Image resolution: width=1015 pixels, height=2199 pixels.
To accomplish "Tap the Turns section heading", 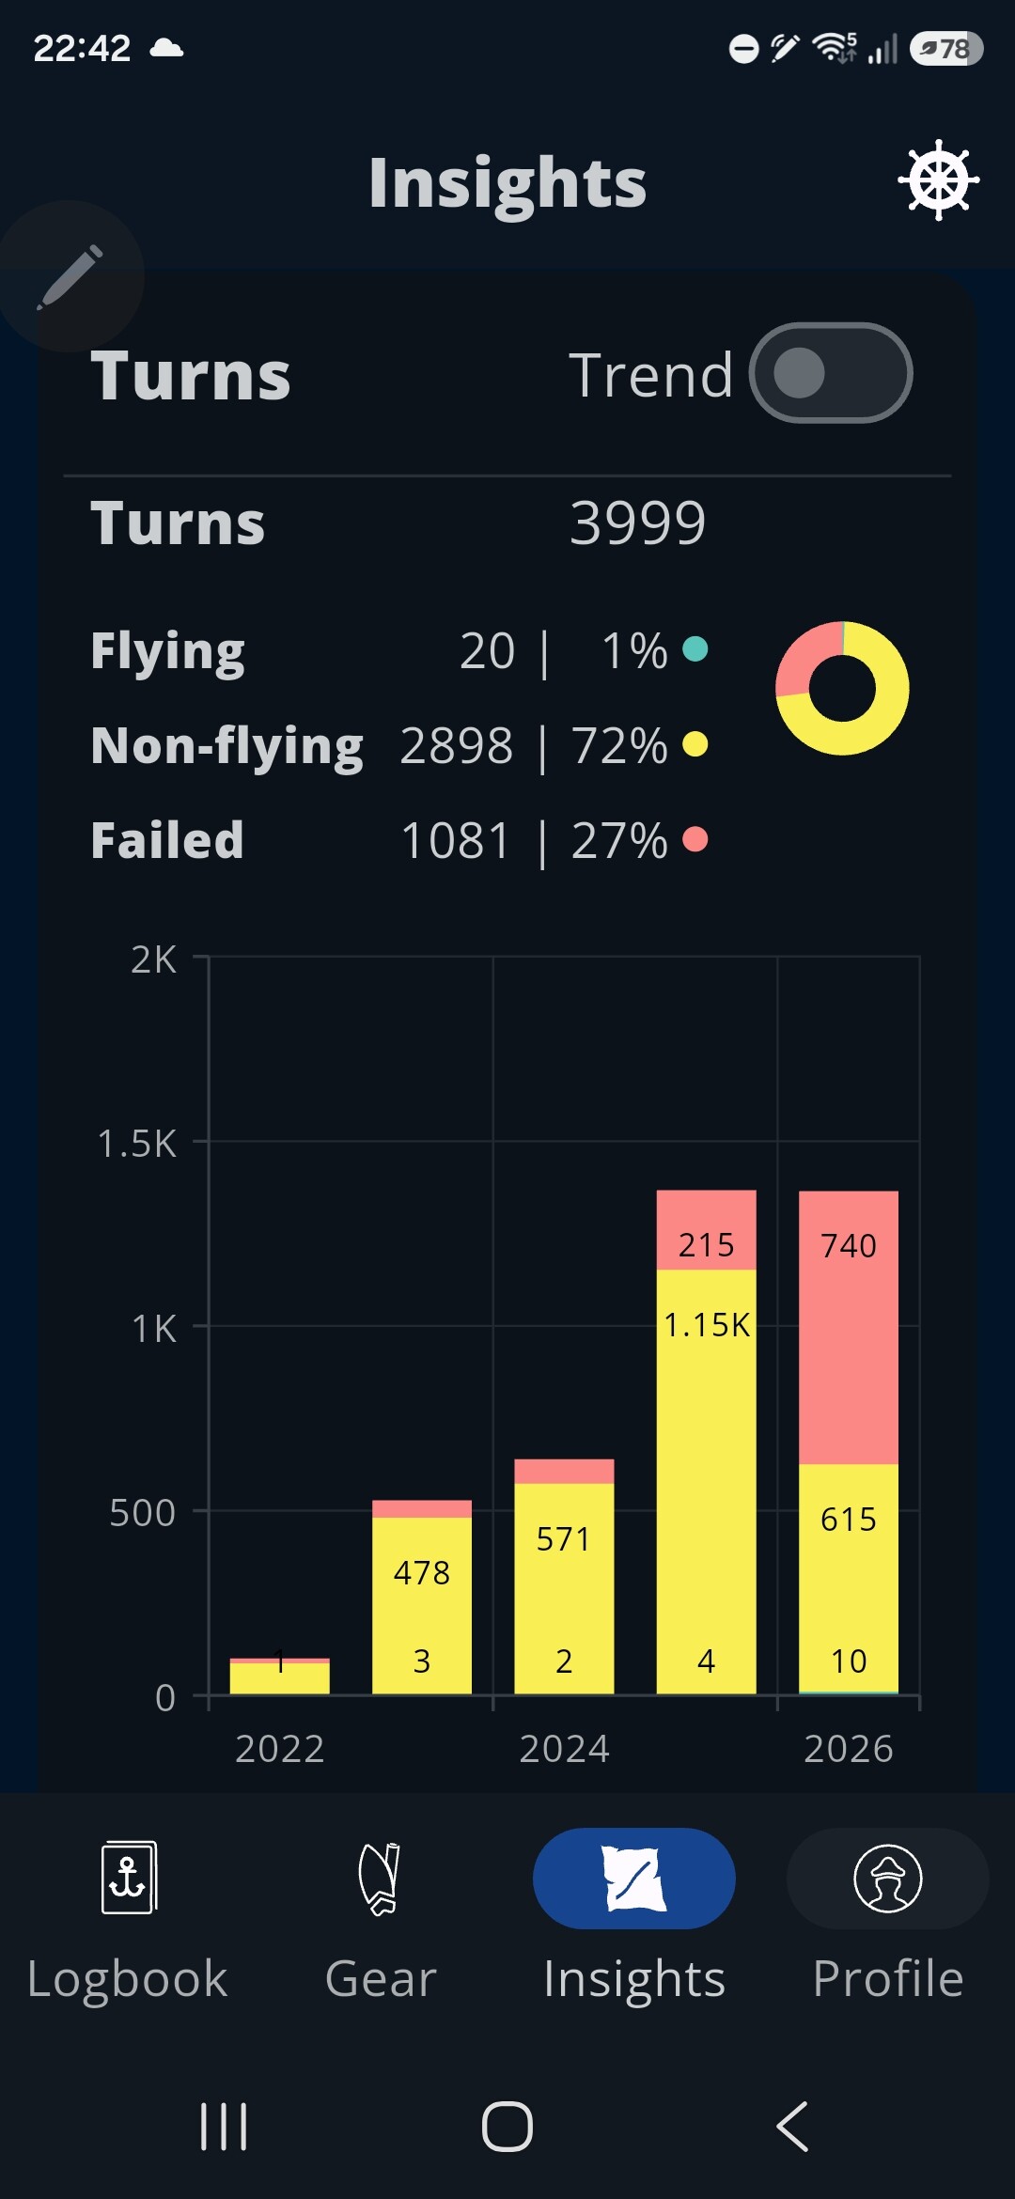I will pyautogui.click(x=191, y=375).
